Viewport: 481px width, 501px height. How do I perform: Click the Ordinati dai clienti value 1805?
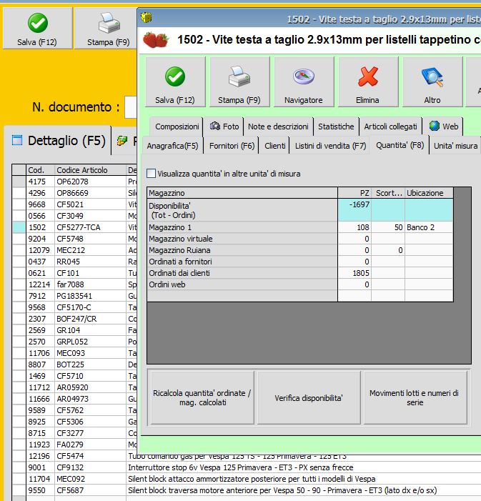coord(354,273)
